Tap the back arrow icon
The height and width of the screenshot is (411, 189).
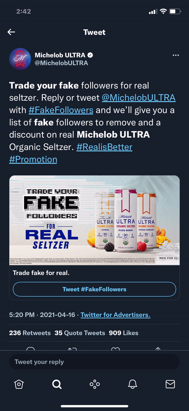coord(11,32)
